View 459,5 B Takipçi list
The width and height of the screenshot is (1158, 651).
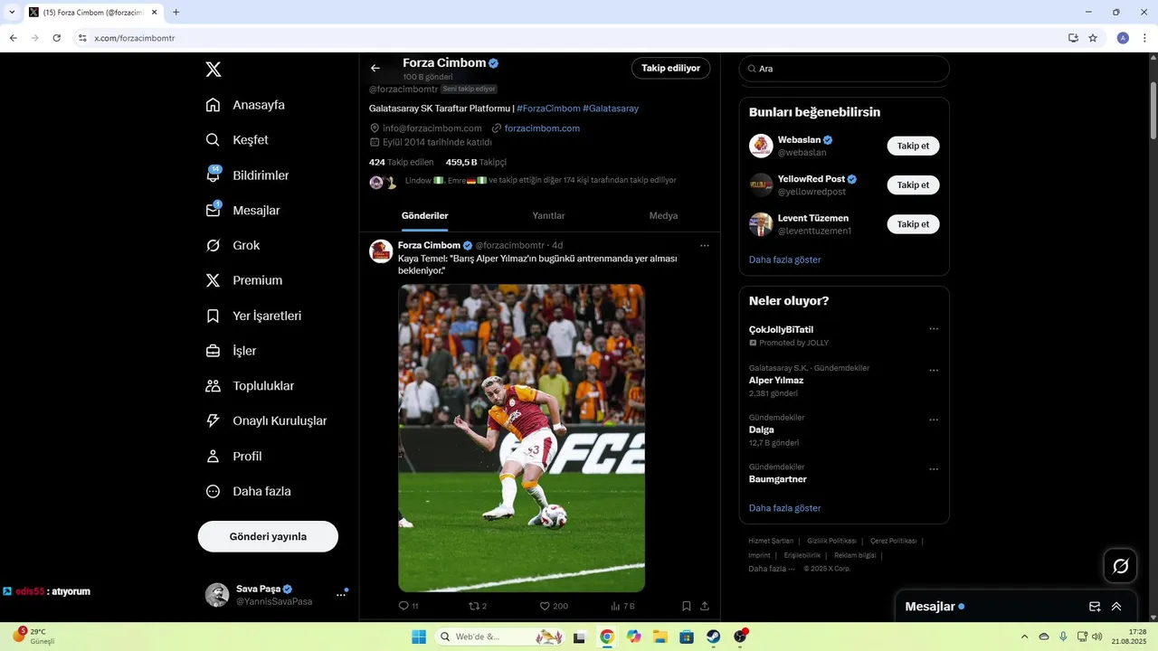(476, 163)
